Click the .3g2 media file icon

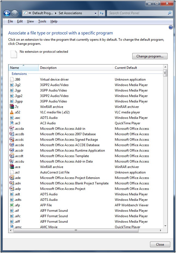[12, 85]
